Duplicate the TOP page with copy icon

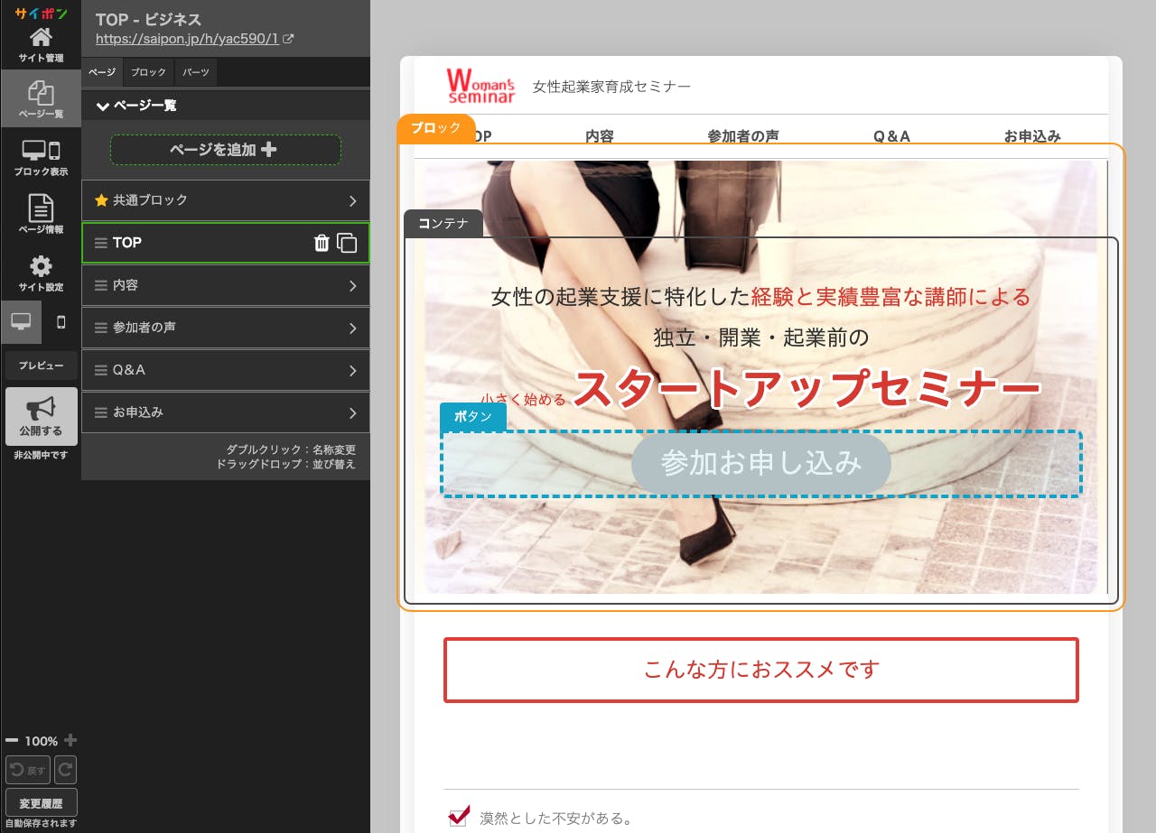347,243
